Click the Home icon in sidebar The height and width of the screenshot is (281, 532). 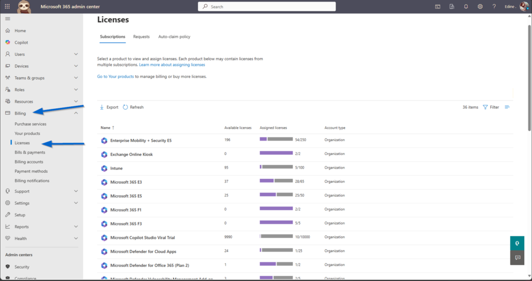click(x=8, y=31)
